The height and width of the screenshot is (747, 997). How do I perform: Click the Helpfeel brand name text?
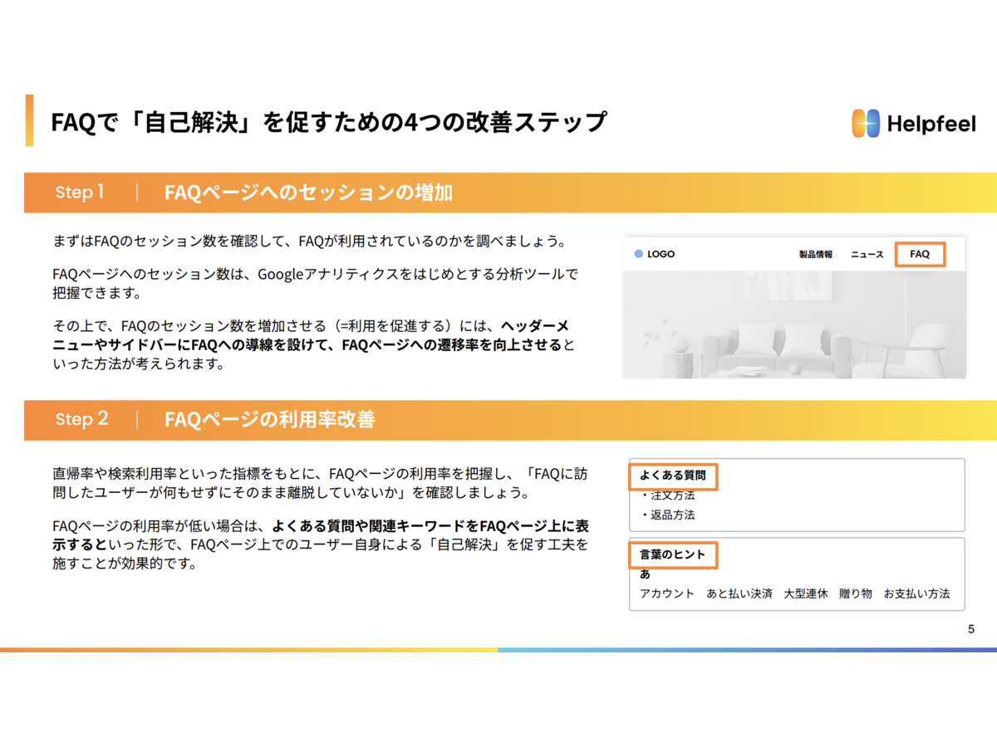[931, 124]
